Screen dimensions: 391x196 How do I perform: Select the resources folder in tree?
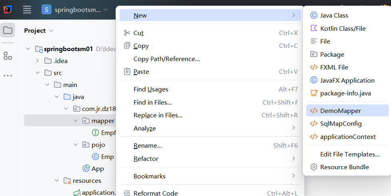click(87, 181)
